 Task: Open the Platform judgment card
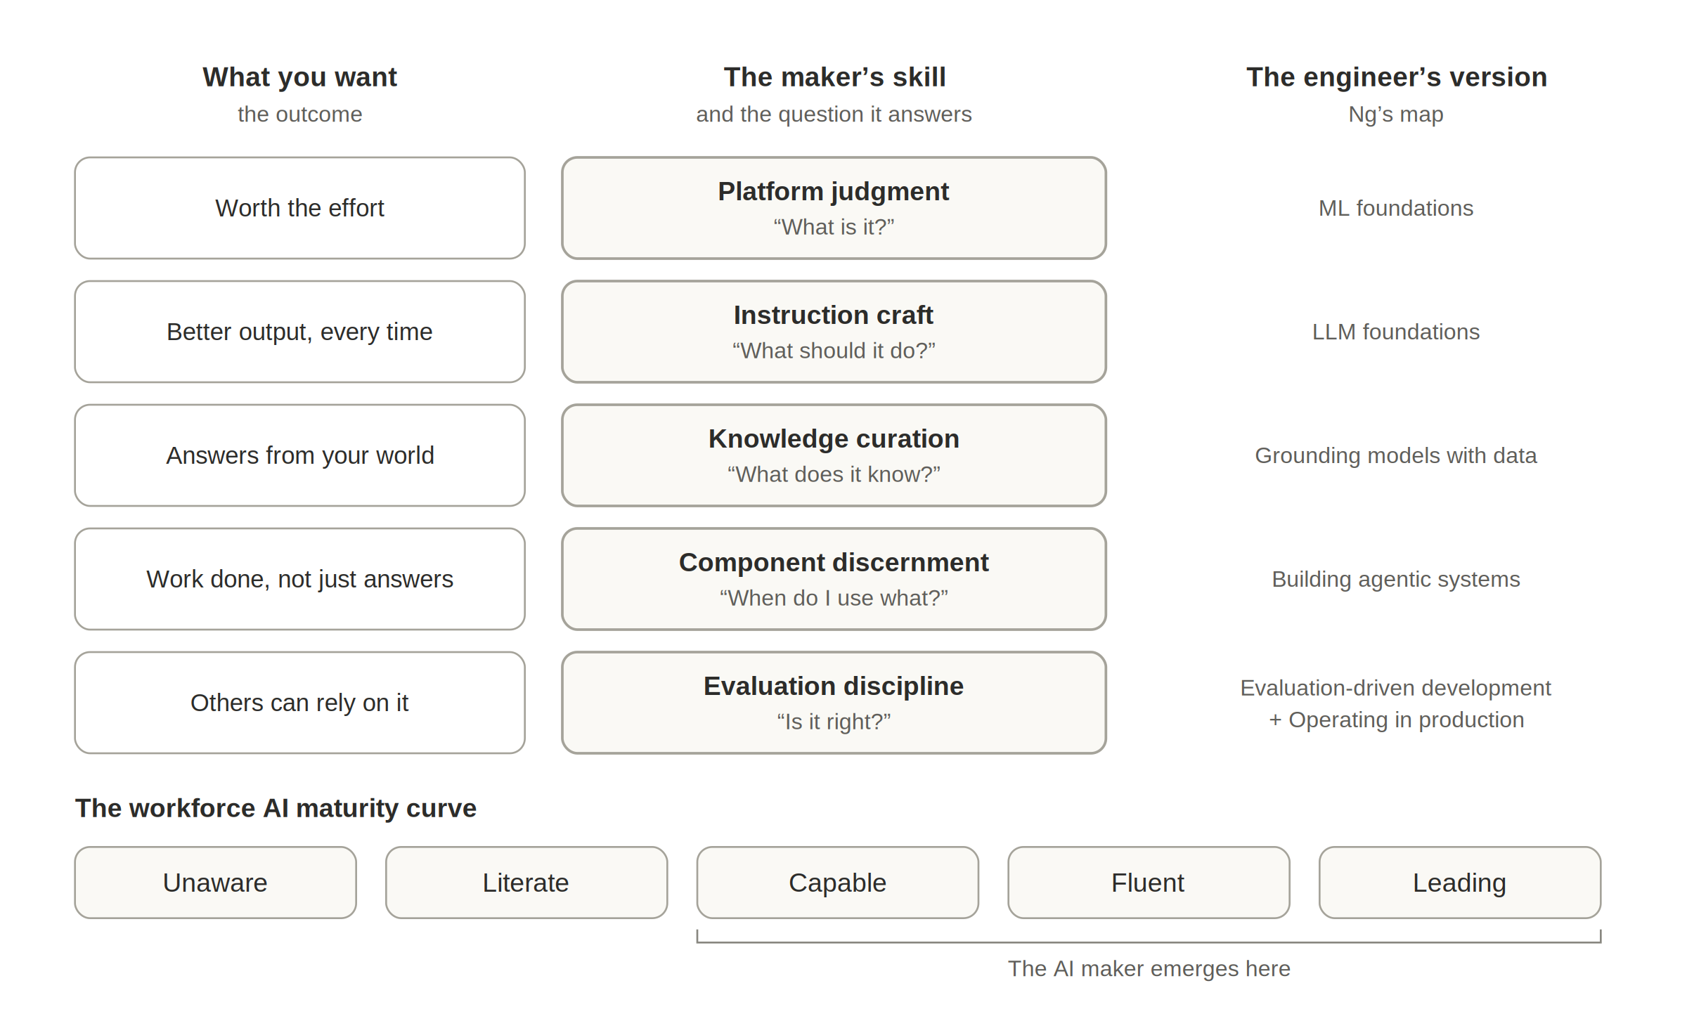click(834, 208)
